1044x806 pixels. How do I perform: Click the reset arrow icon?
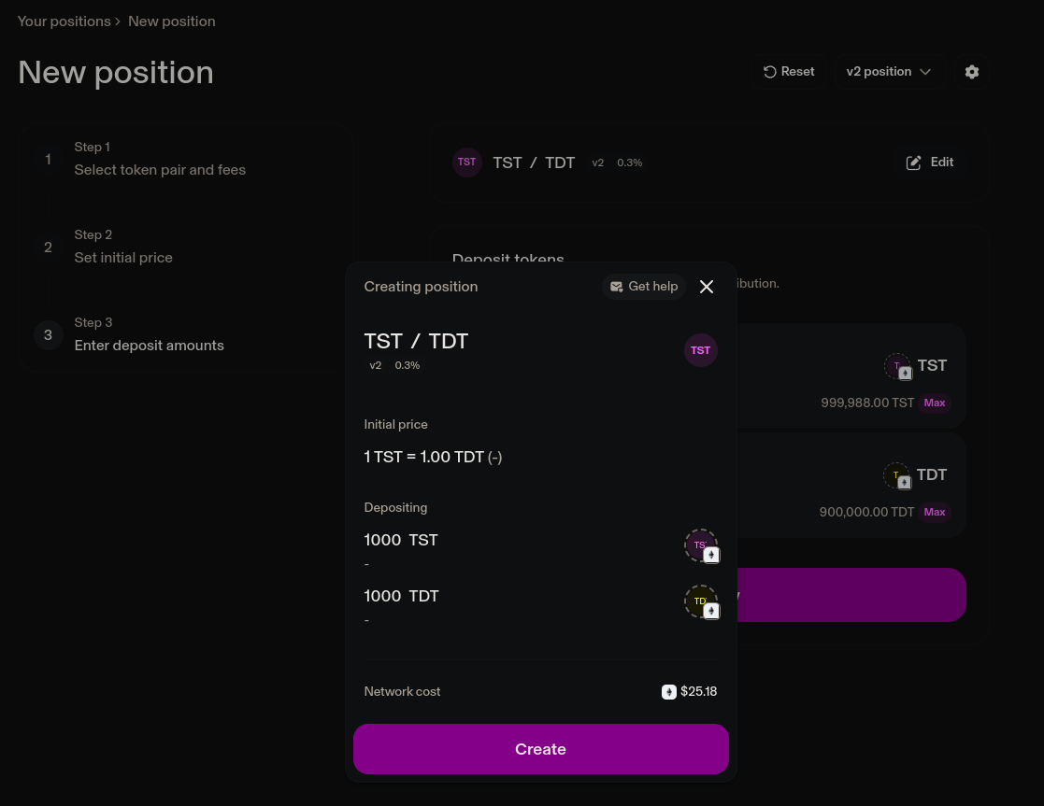(770, 72)
